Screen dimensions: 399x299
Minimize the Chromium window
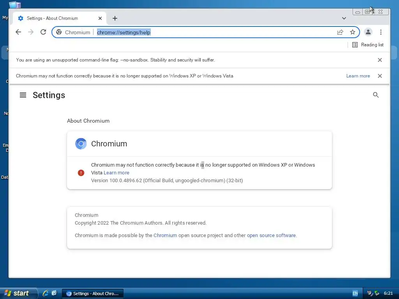tap(358, 12)
